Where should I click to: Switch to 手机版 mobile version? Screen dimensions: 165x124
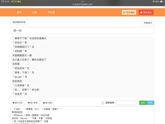coord(51,12)
